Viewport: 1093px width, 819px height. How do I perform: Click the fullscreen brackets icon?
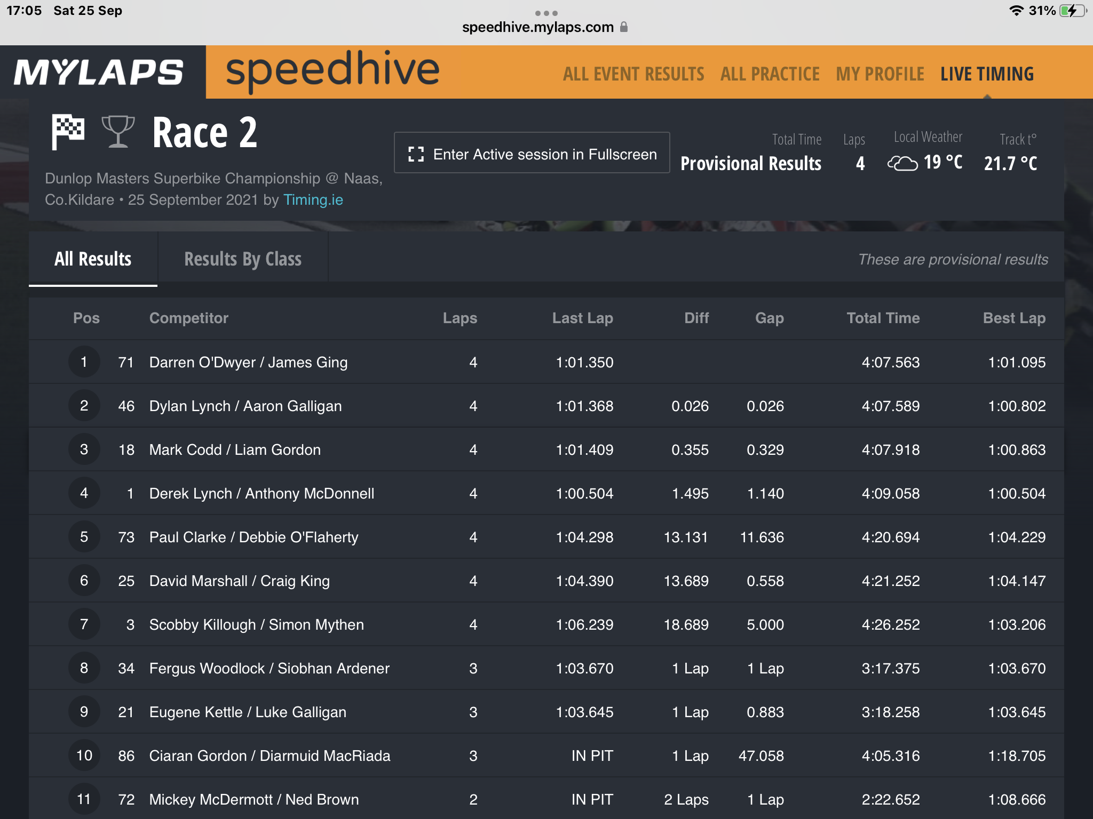(x=416, y=154)
